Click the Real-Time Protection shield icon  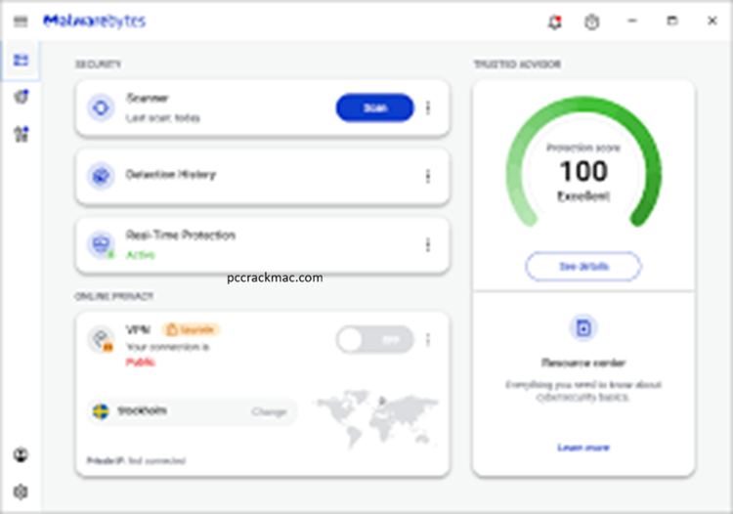click(x=101, y=244)
